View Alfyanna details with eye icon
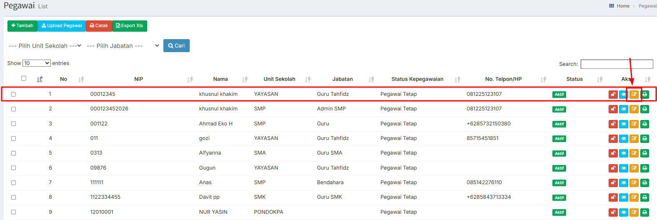Viewport: 657px width, 220px height. tap(624, 153)
